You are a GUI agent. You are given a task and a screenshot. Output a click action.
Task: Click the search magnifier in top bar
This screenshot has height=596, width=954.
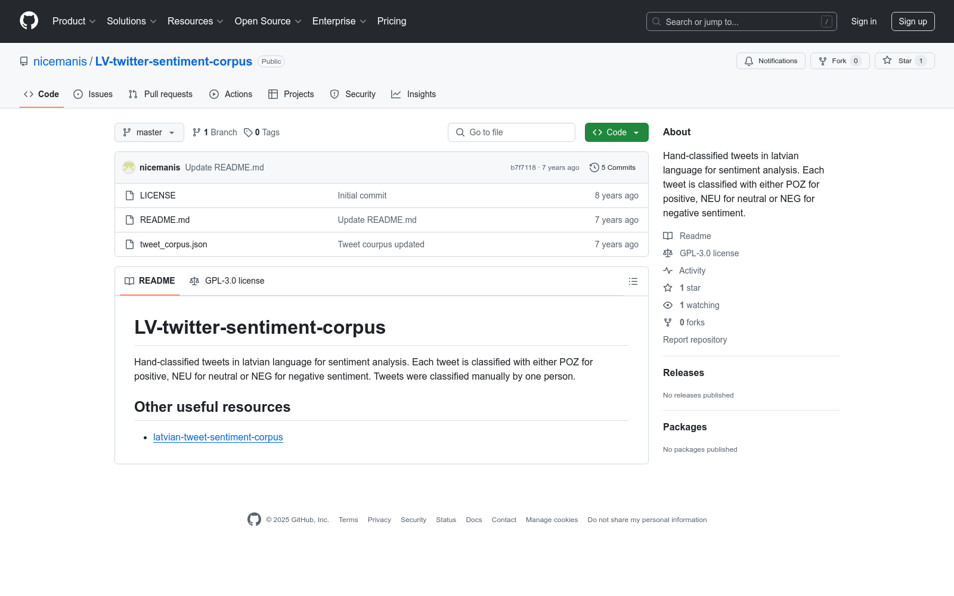pyautogui.click(x=656, y=21)
